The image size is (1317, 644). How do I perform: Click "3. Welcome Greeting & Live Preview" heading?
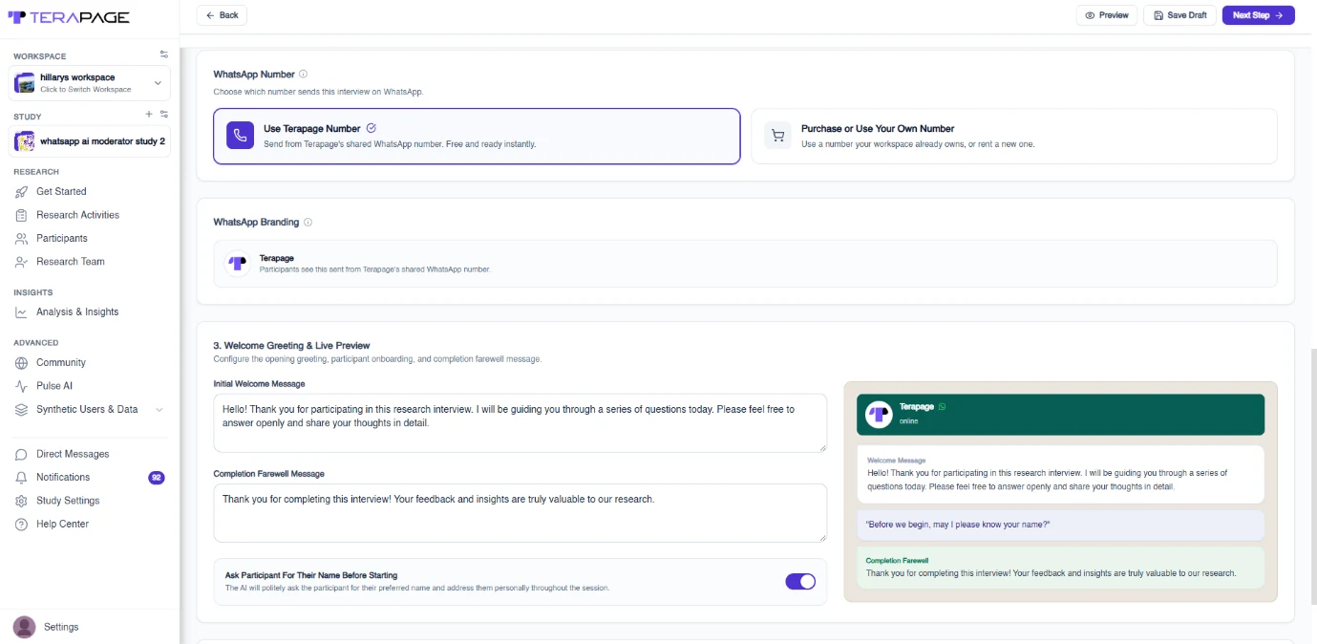pos(291,346)
